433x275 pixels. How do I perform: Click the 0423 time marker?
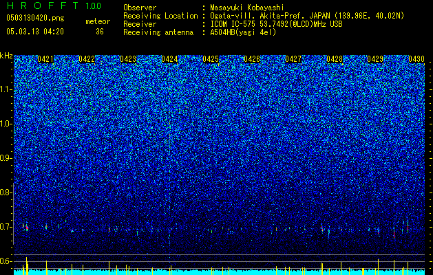point(128,59)
